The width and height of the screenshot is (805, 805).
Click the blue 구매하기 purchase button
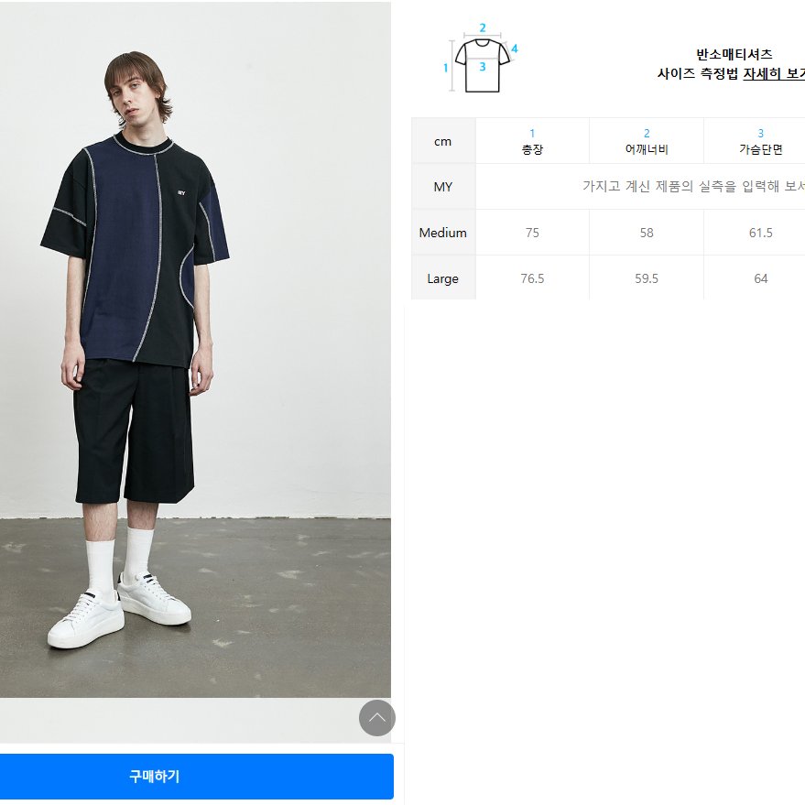[197, 777]
